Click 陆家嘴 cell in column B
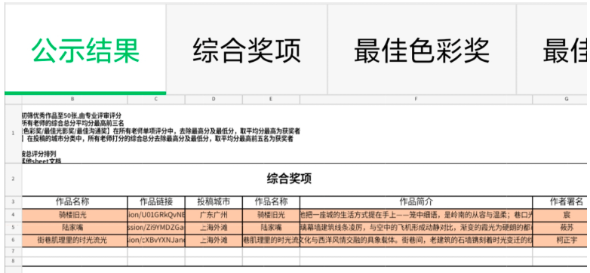 [75, 228]
